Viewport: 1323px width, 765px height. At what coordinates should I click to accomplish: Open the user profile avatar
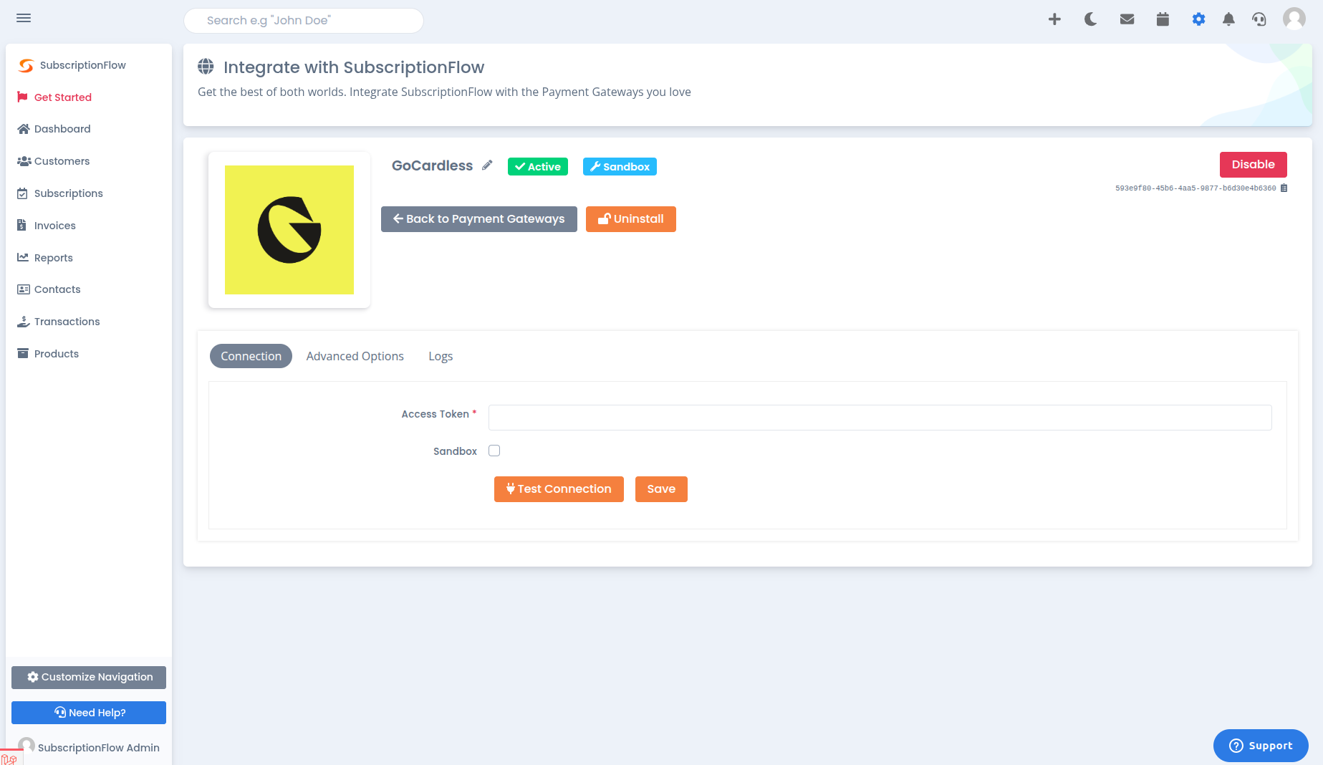click(1294, 18)
